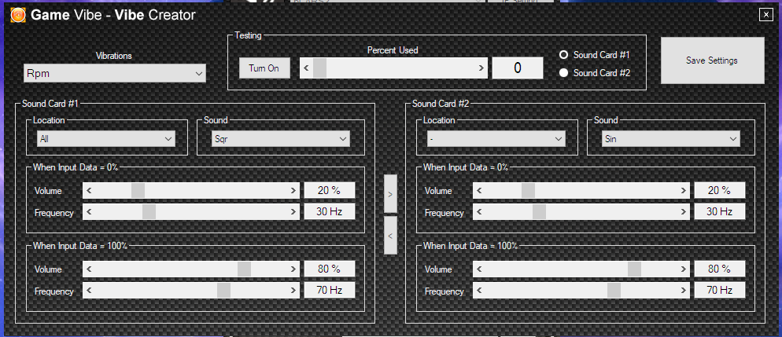The width and height of the screenshot is (782, 337).
Task: Increase Sound Card #1 0% Volume with right arrow
Action: (293, 190)
